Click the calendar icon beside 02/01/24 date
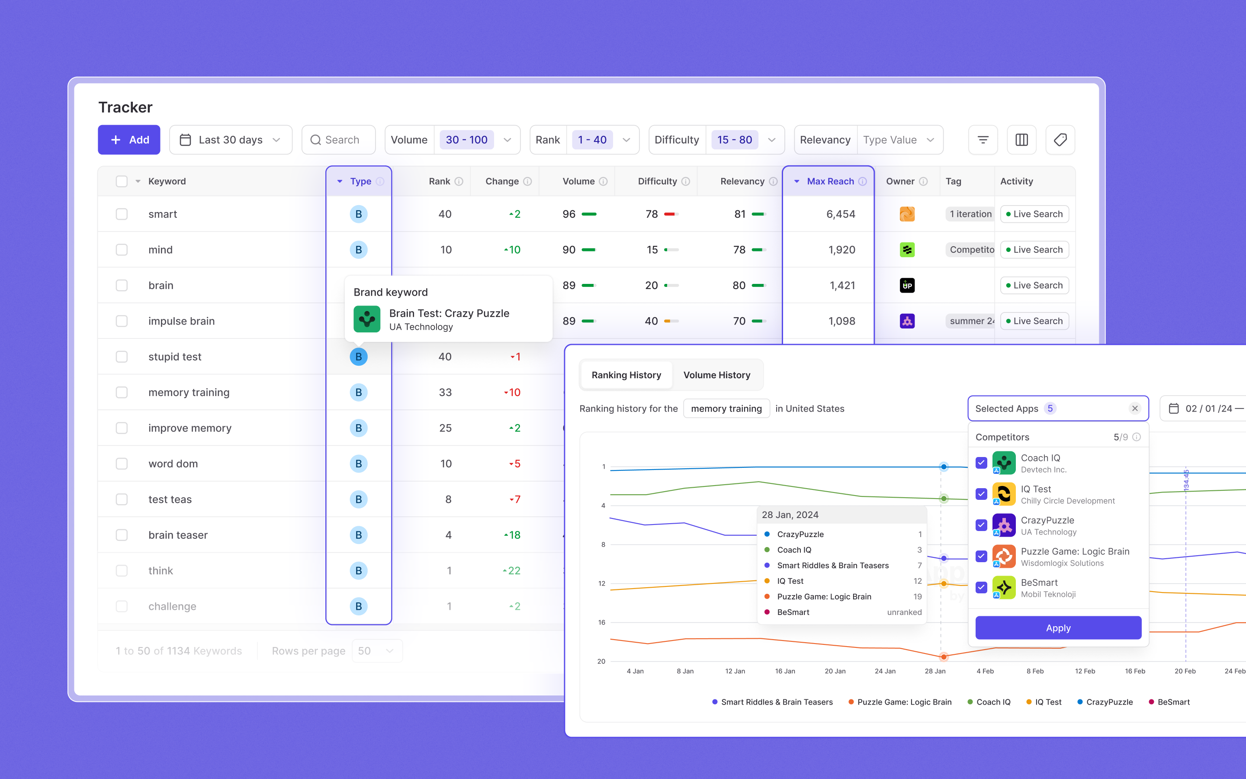This screenshot has height=779, width=1246. 1173,409
